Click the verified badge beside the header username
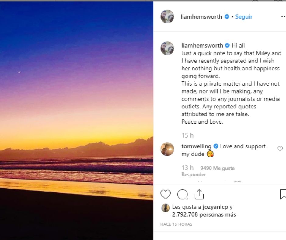This screenshot has height=240, width=286. coord(227,17)
